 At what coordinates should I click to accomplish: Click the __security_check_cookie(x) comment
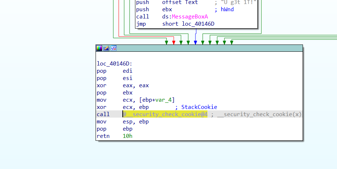[x=259, y=114]
